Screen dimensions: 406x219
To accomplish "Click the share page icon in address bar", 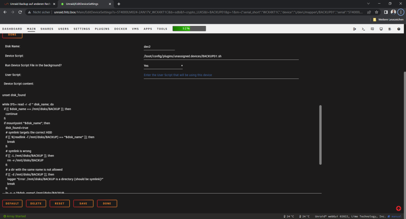I will click(x=369, y=12).
